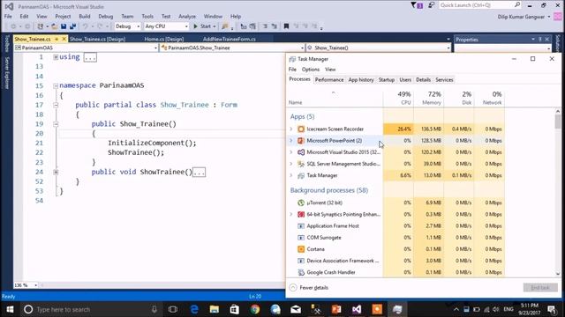Switch to Task Manager Performance tab
The height and width of the screenshot is (317, 565).
pos(329,80)
